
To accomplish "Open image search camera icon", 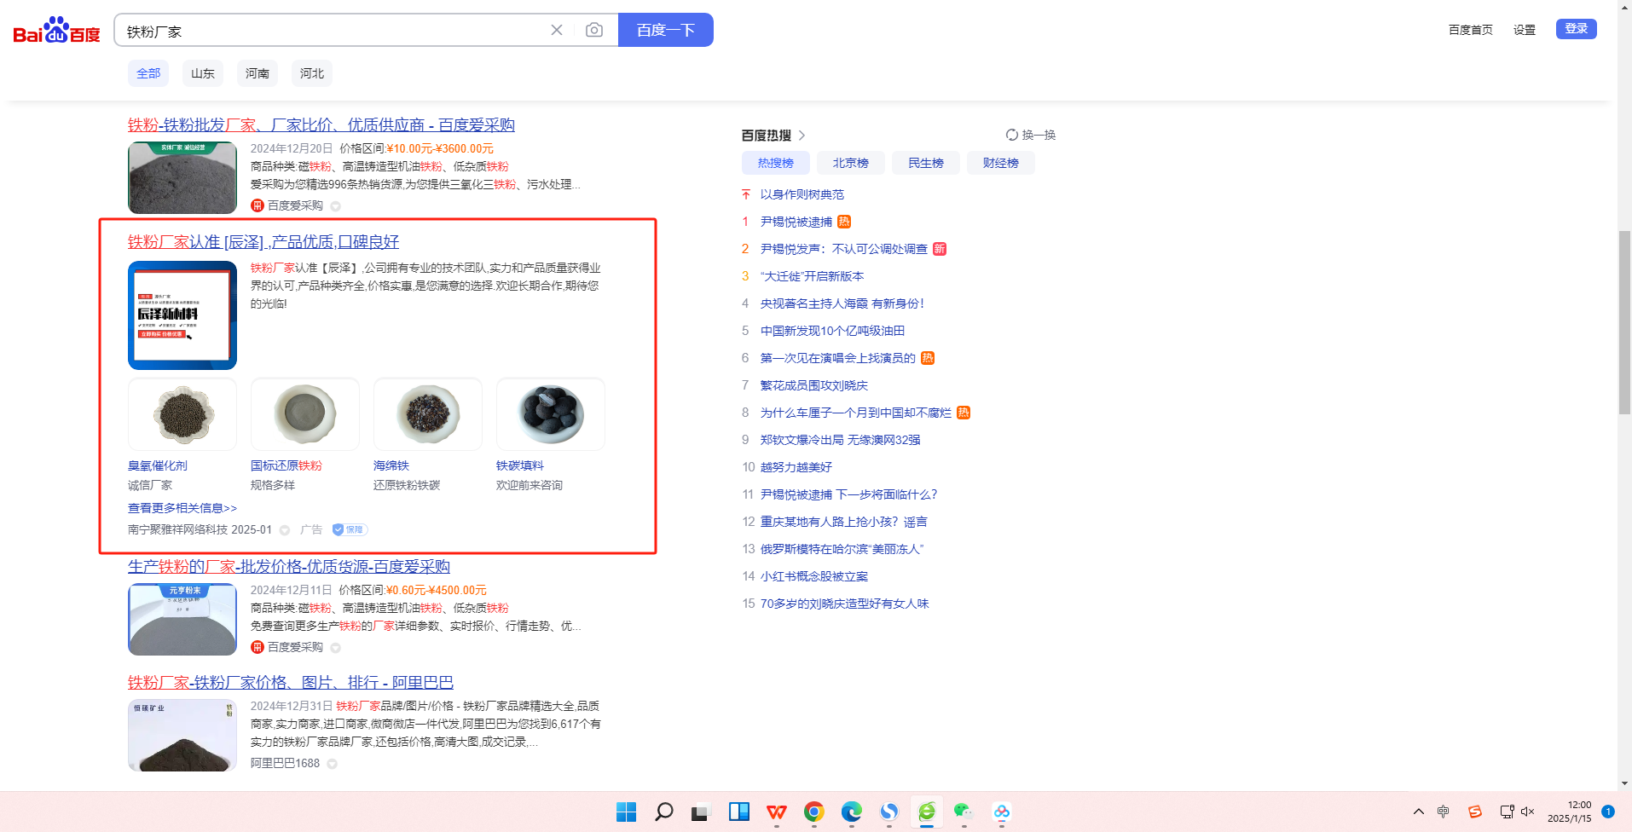I will pyautogui.click(x=594, y=30).
